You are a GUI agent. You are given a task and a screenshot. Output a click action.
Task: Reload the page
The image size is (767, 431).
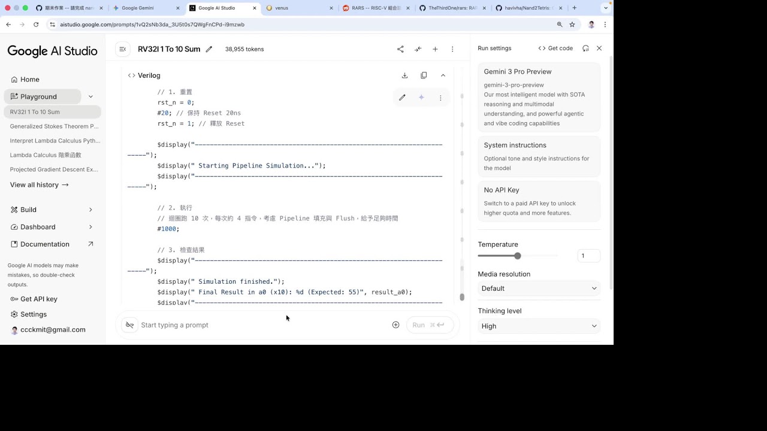coord(36,25)
